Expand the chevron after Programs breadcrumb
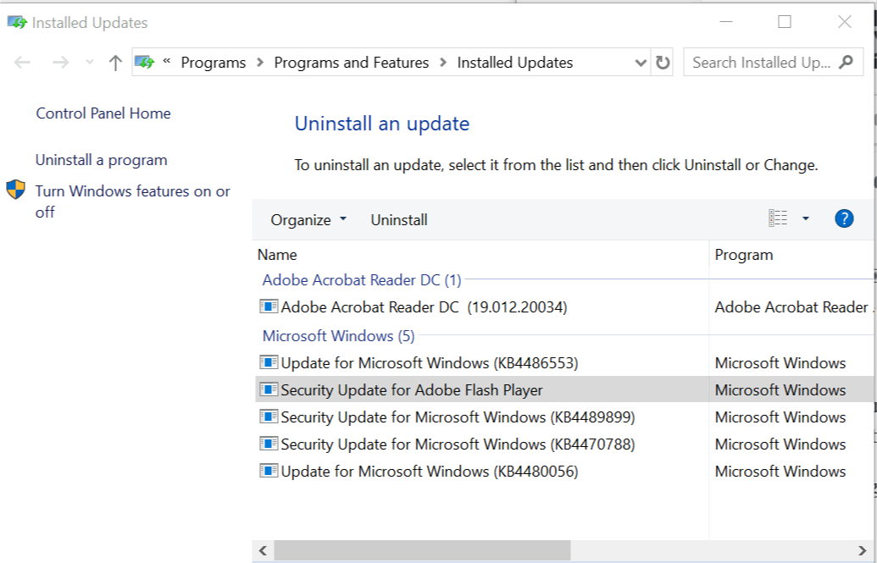 260,62
